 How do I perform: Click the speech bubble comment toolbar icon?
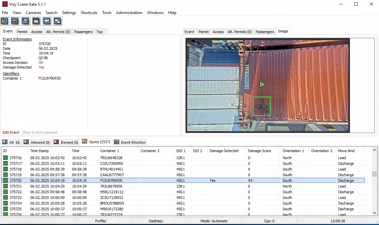pyautogui.click(x=47, y=21)
